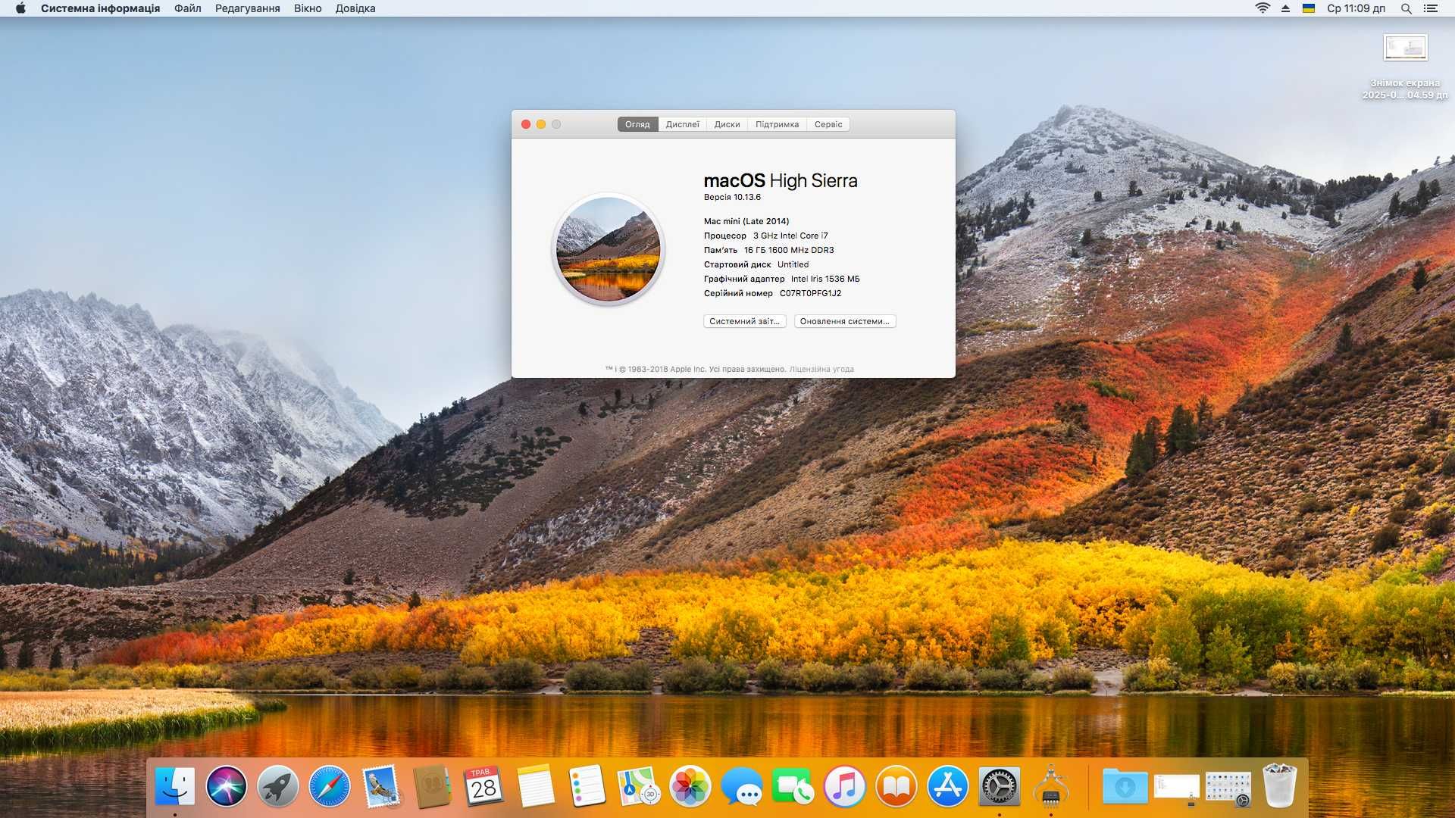Click the Системний звіт button
Image resolution: width=1455 pixels, height=818 pixels.
pyautogui.click(x=745, y=321)
